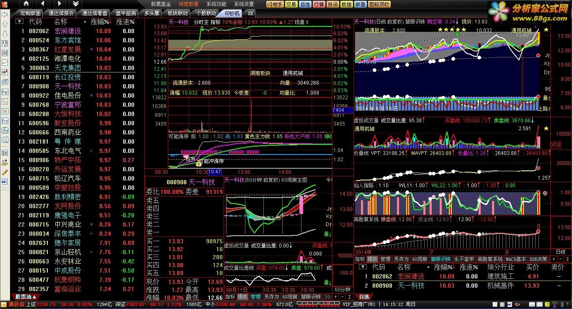572x309 pixels.
Task: Click the up arrow icon in sidebar
Action: (5, 24)
